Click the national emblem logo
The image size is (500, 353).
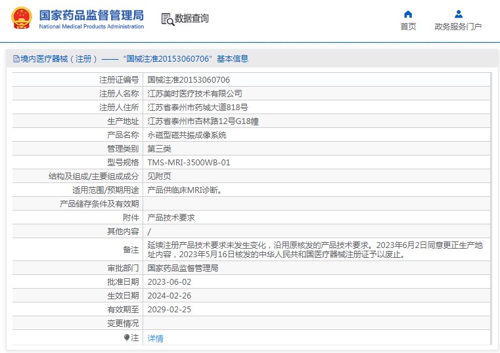[22, 18]
